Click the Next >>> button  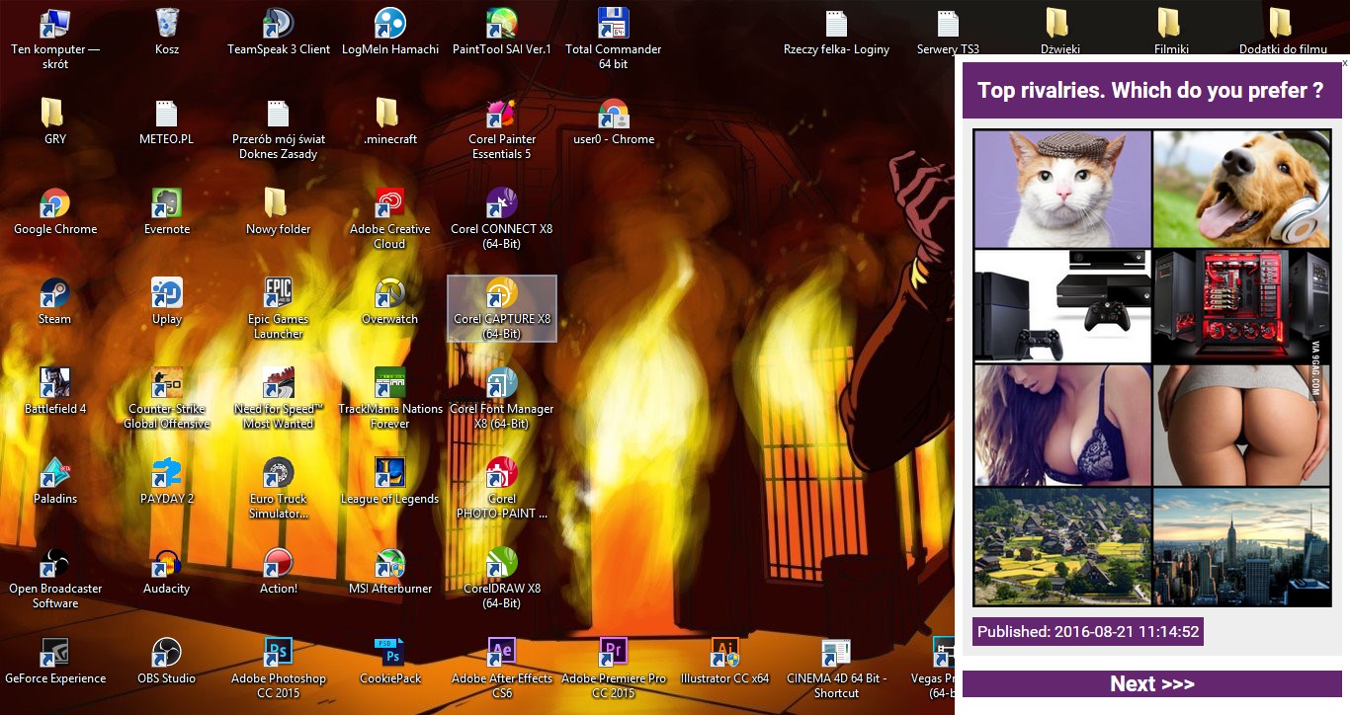click(1151, 684)
